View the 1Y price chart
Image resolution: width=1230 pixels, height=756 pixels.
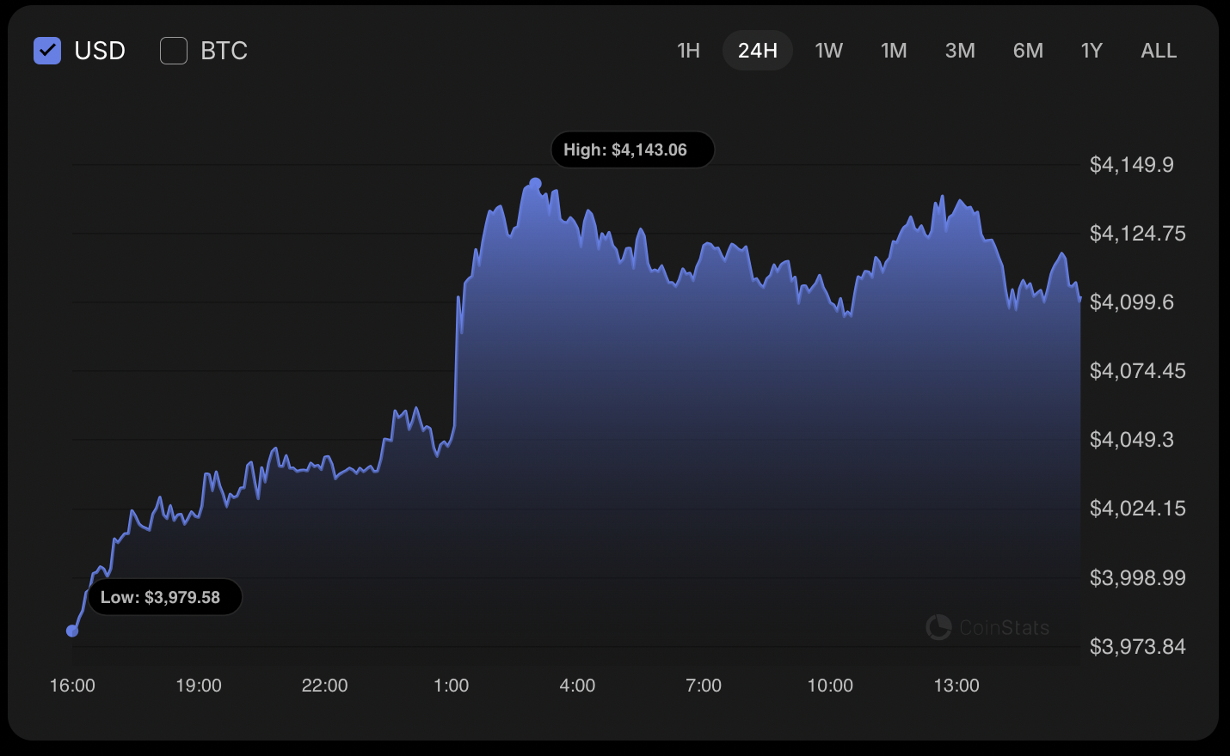tap(1092, 51)
